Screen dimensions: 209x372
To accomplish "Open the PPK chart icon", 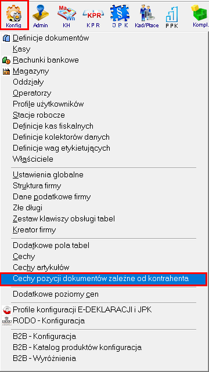I will (x=172, y=16).
